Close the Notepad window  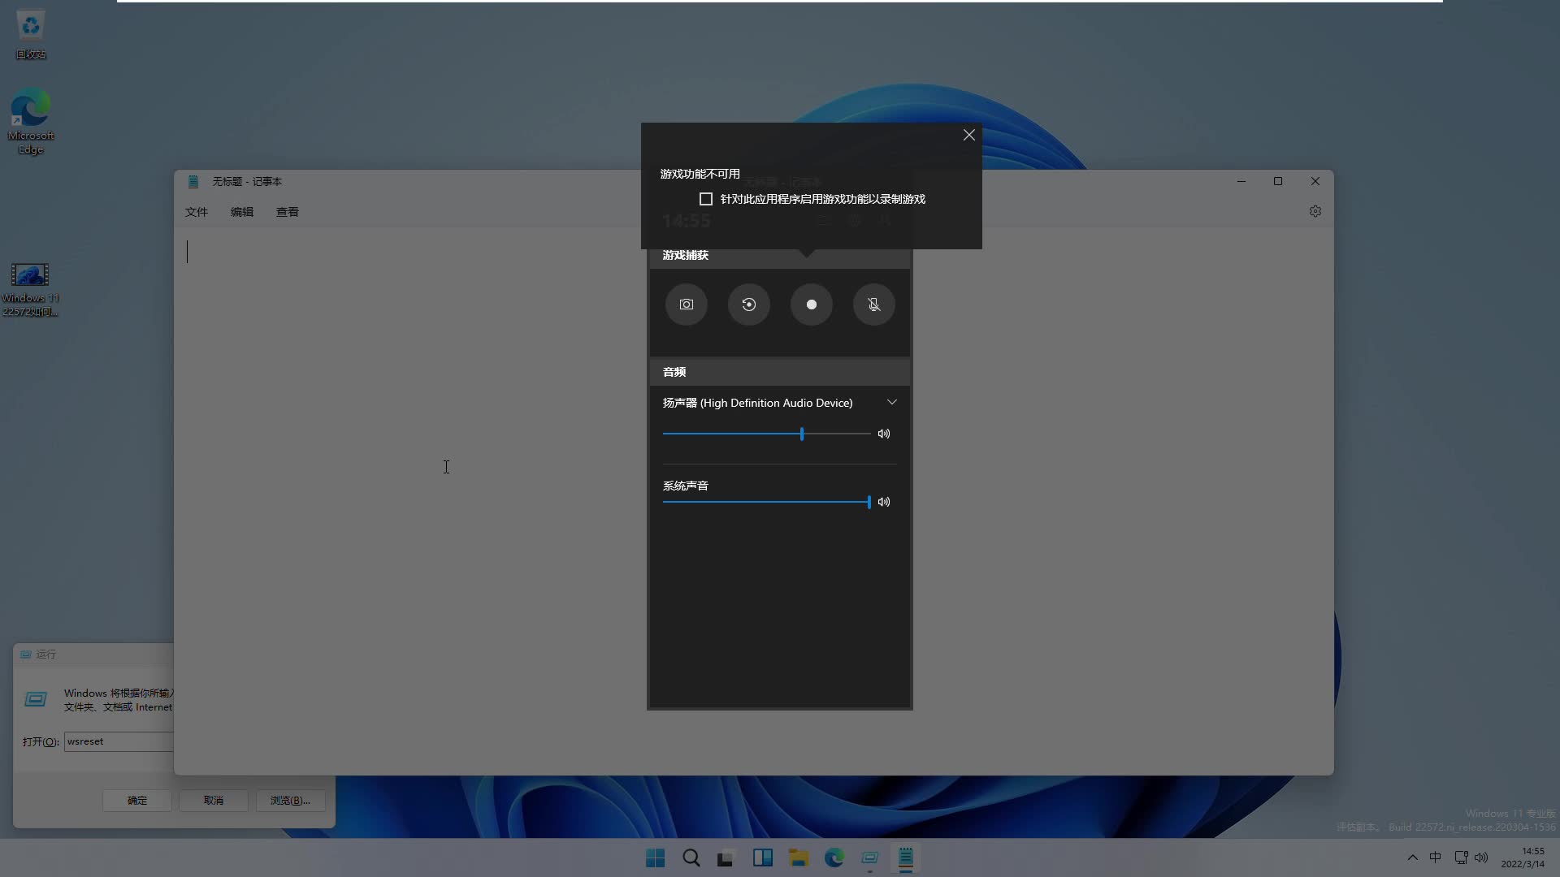(x=1315, y=181)
